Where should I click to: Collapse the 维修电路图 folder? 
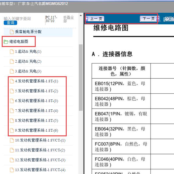pyautogui.click(x=19, y=41)
